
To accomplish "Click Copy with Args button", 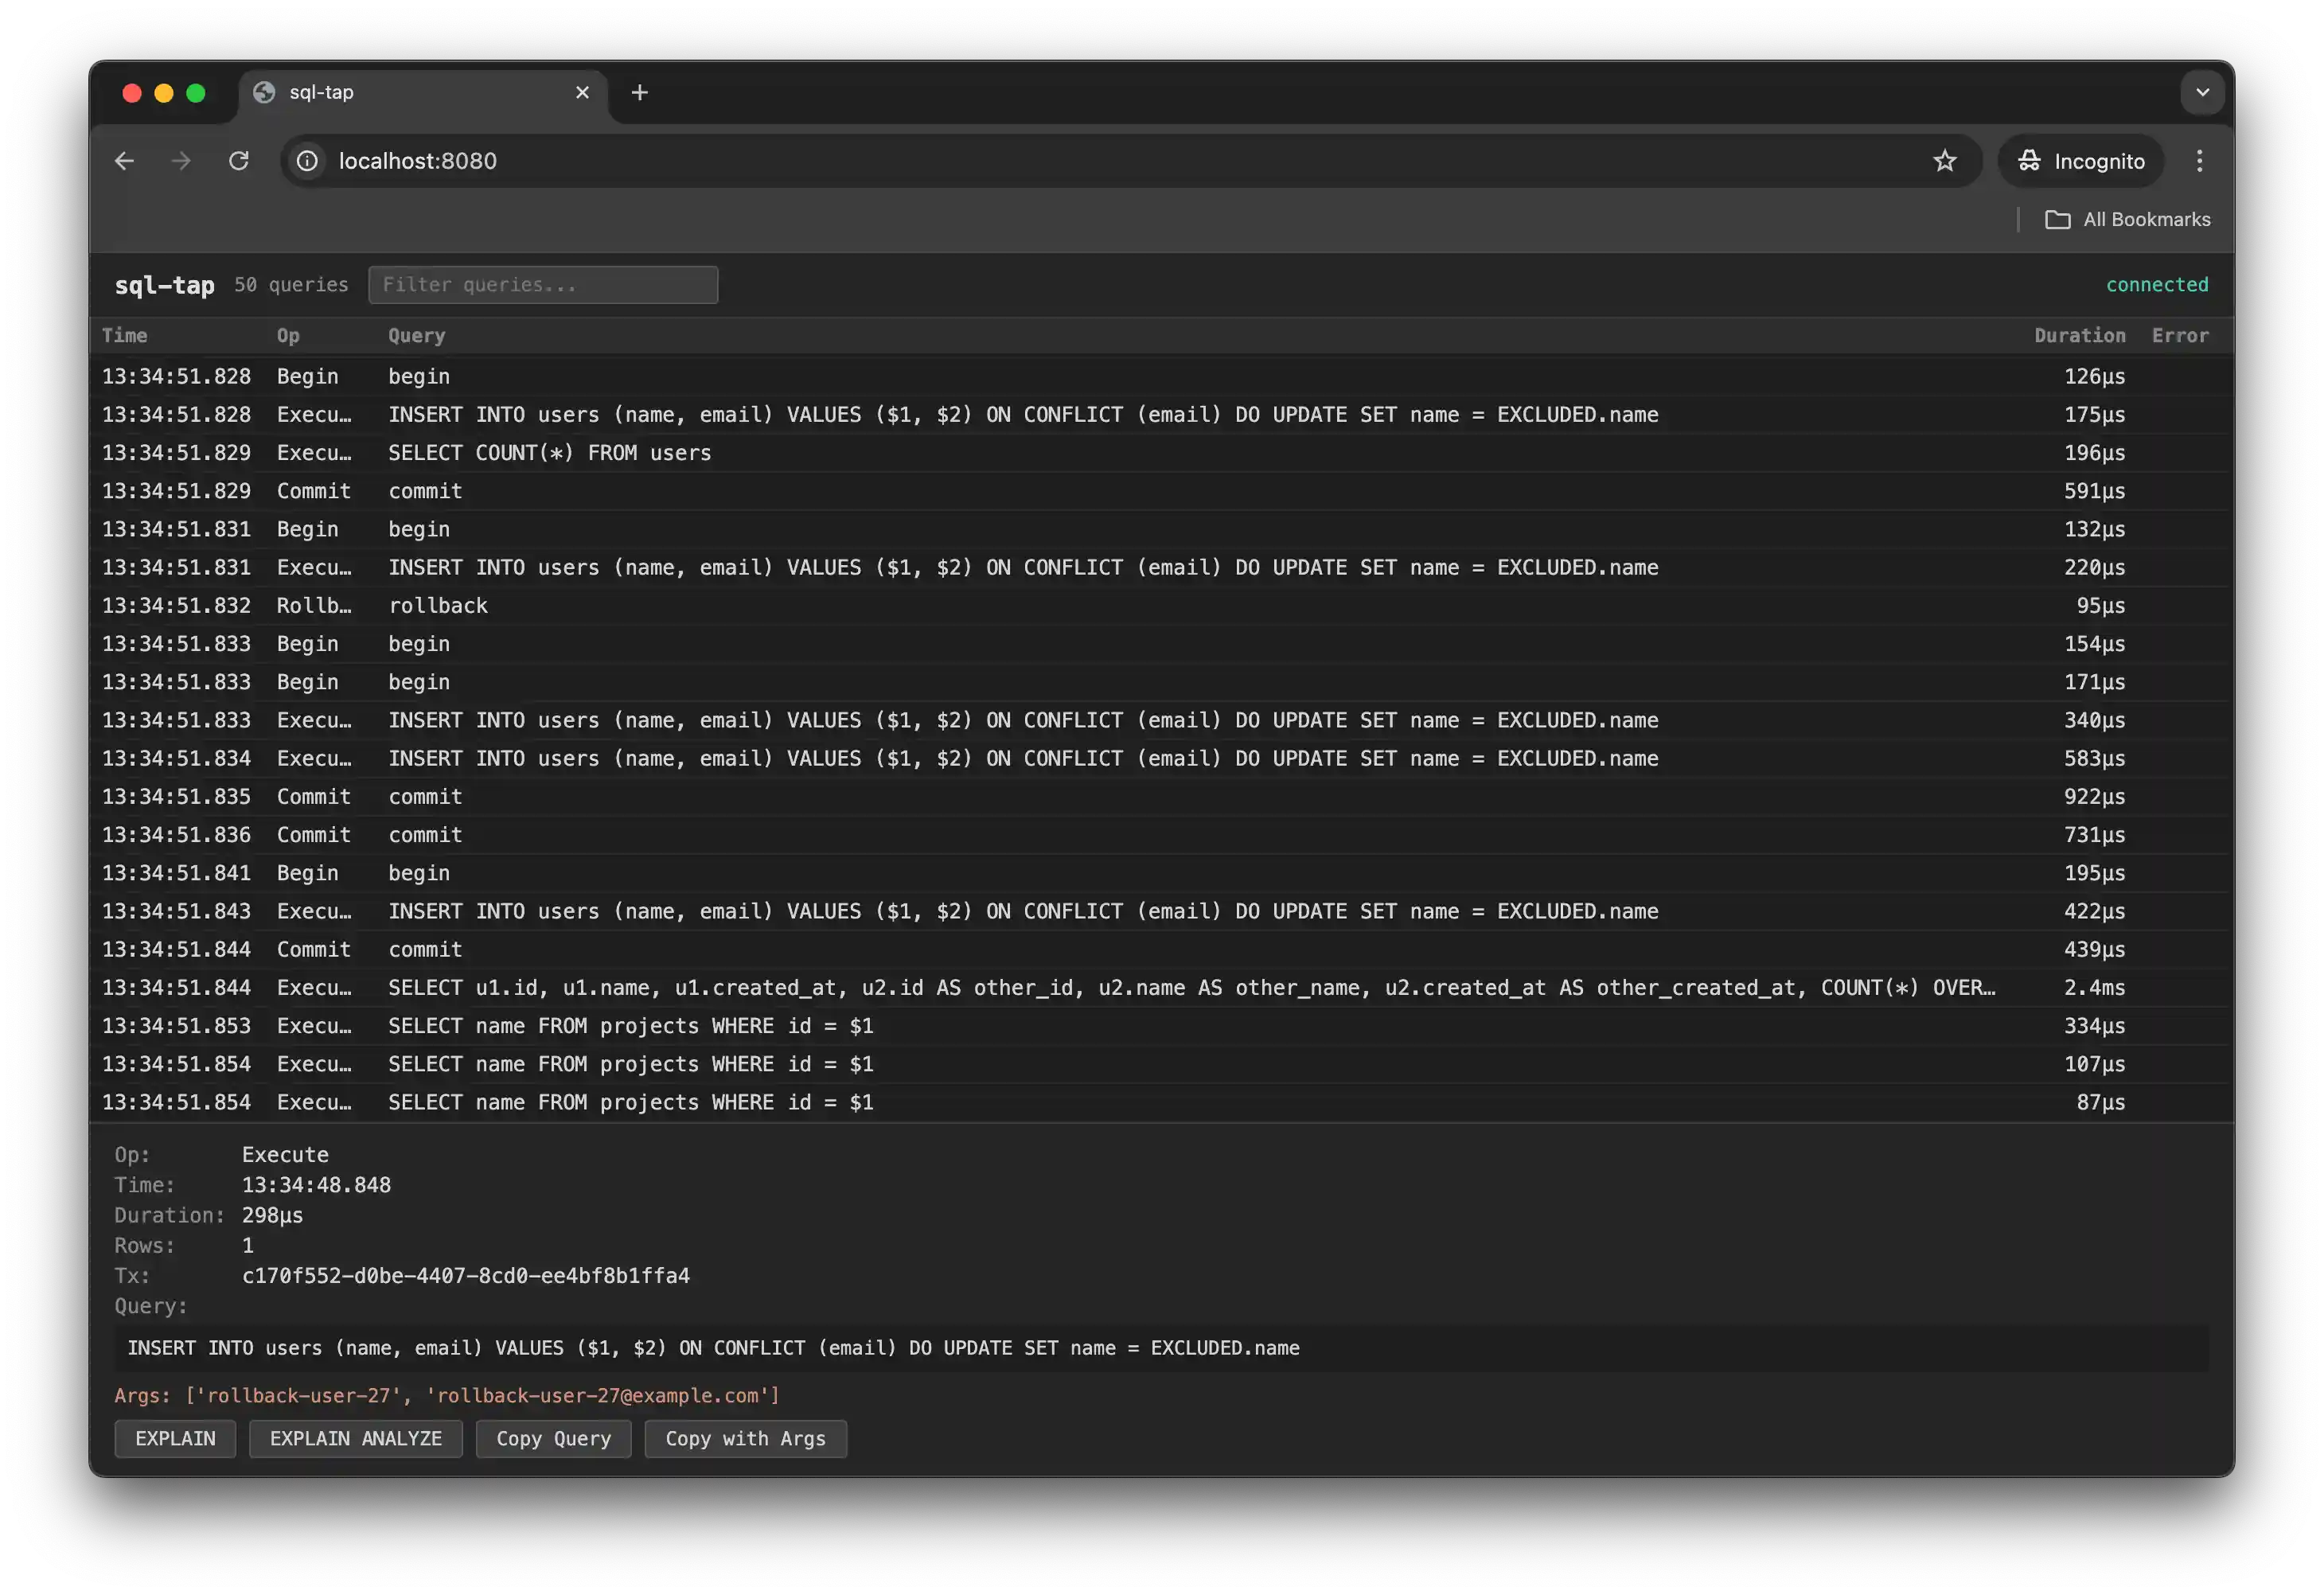I will coord(745,1439).
